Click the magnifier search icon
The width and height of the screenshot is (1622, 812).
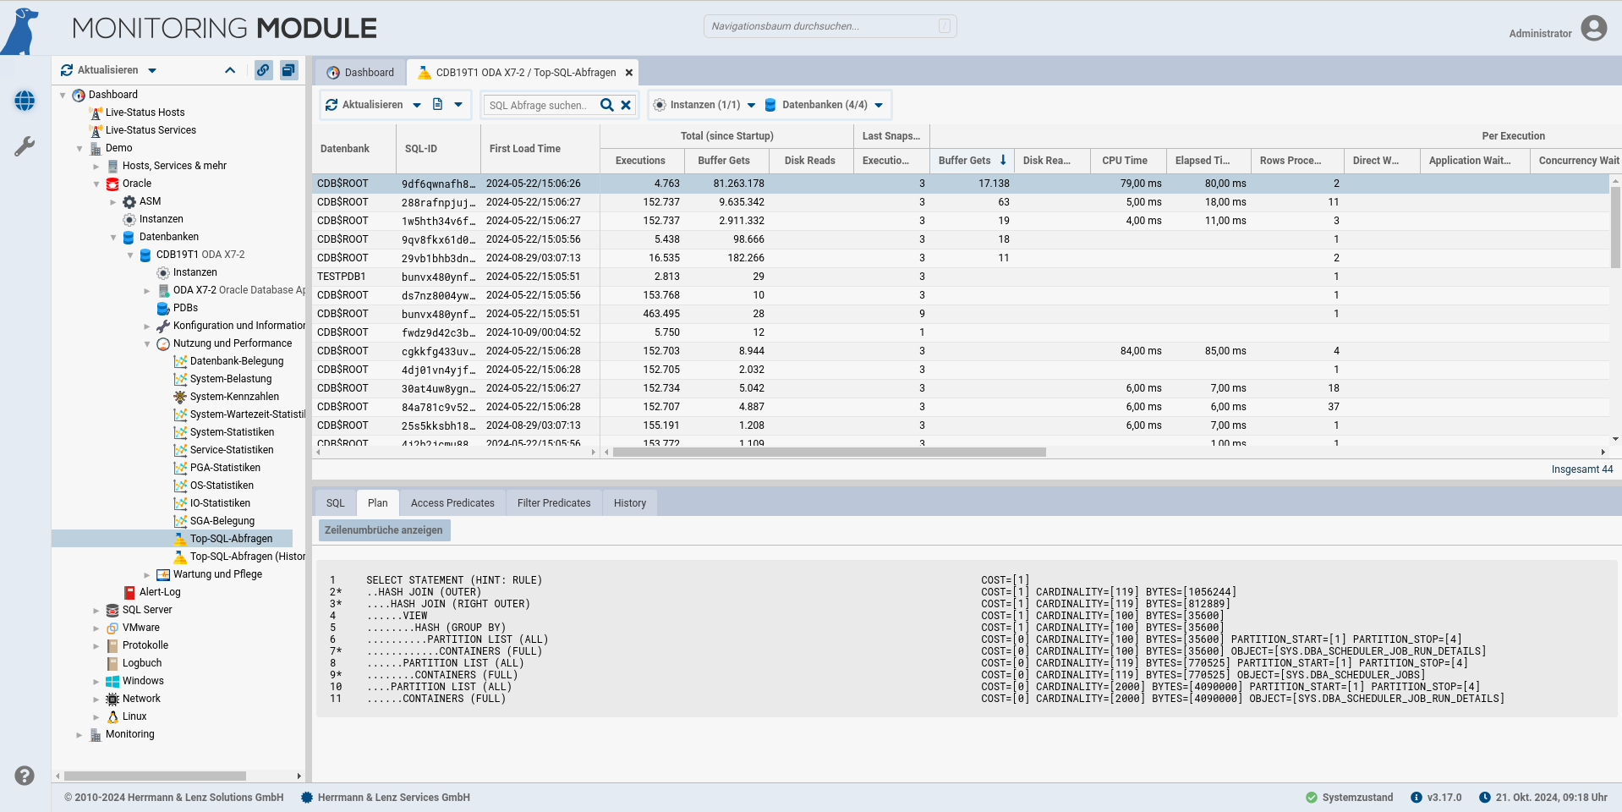tap(606, 105)
